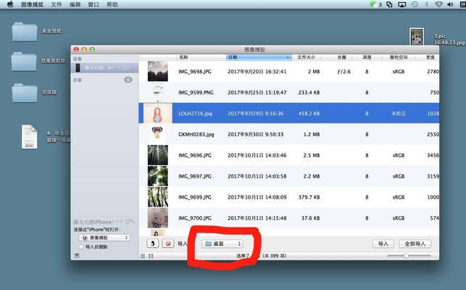Click date 2017年9月20日 16:32:41
The width and height of the screenshot is (466, 290).
click(x=257, y=72)
